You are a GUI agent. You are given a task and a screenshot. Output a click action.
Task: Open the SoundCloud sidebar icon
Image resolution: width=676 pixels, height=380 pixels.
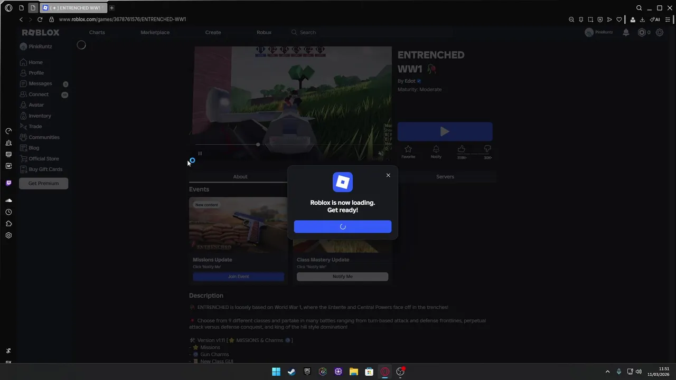(x=8, y=201)
